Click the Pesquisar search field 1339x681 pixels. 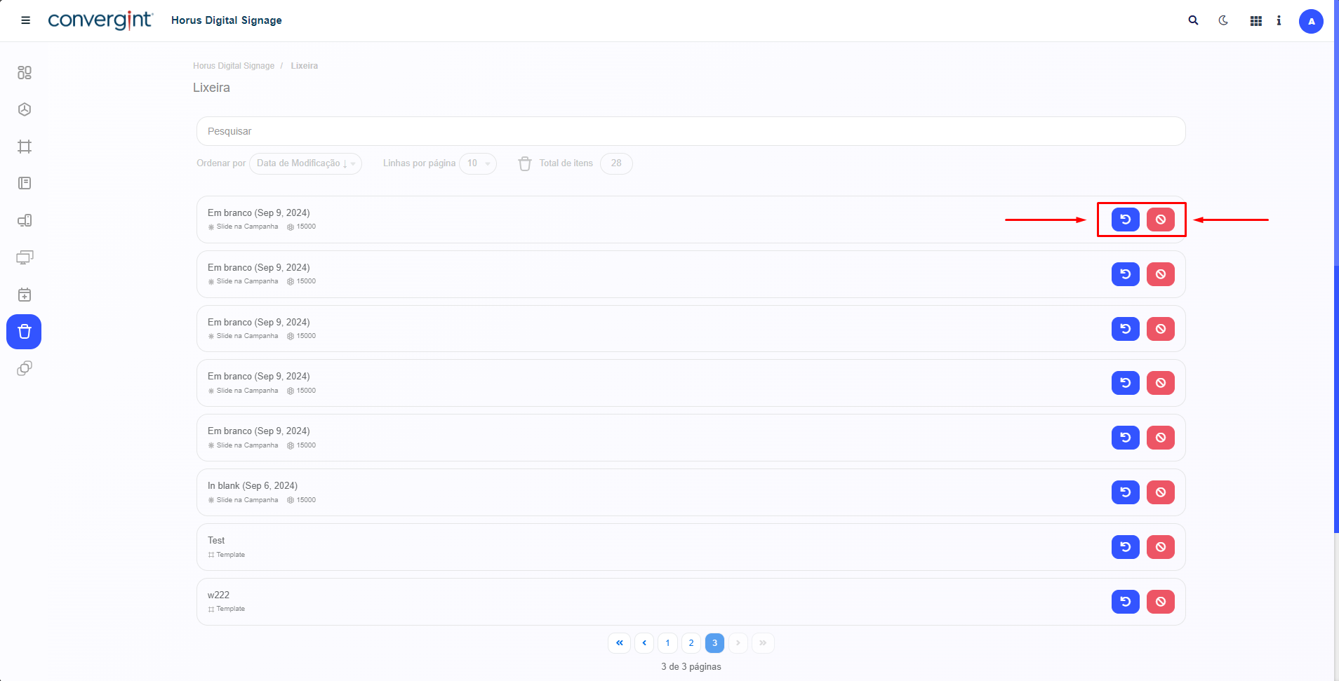click(x=691, y=131)
